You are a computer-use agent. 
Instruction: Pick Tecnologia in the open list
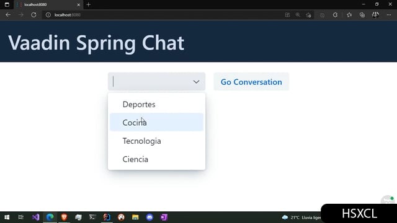156,141
